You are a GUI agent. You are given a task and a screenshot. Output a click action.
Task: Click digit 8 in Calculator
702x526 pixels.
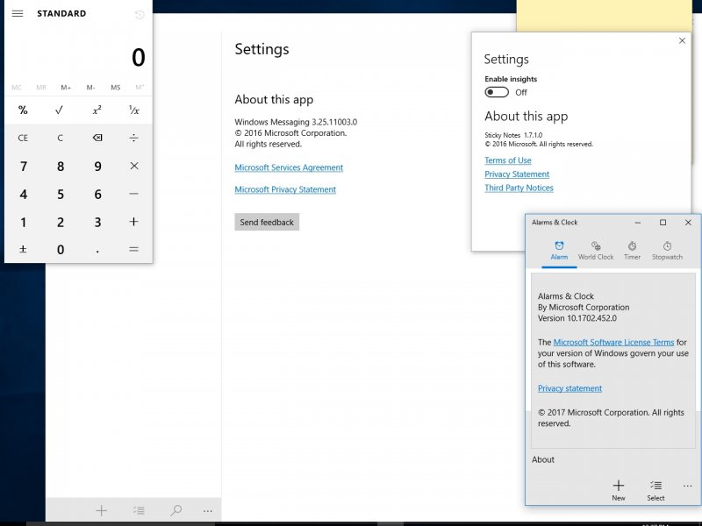[x=60, y=167]
